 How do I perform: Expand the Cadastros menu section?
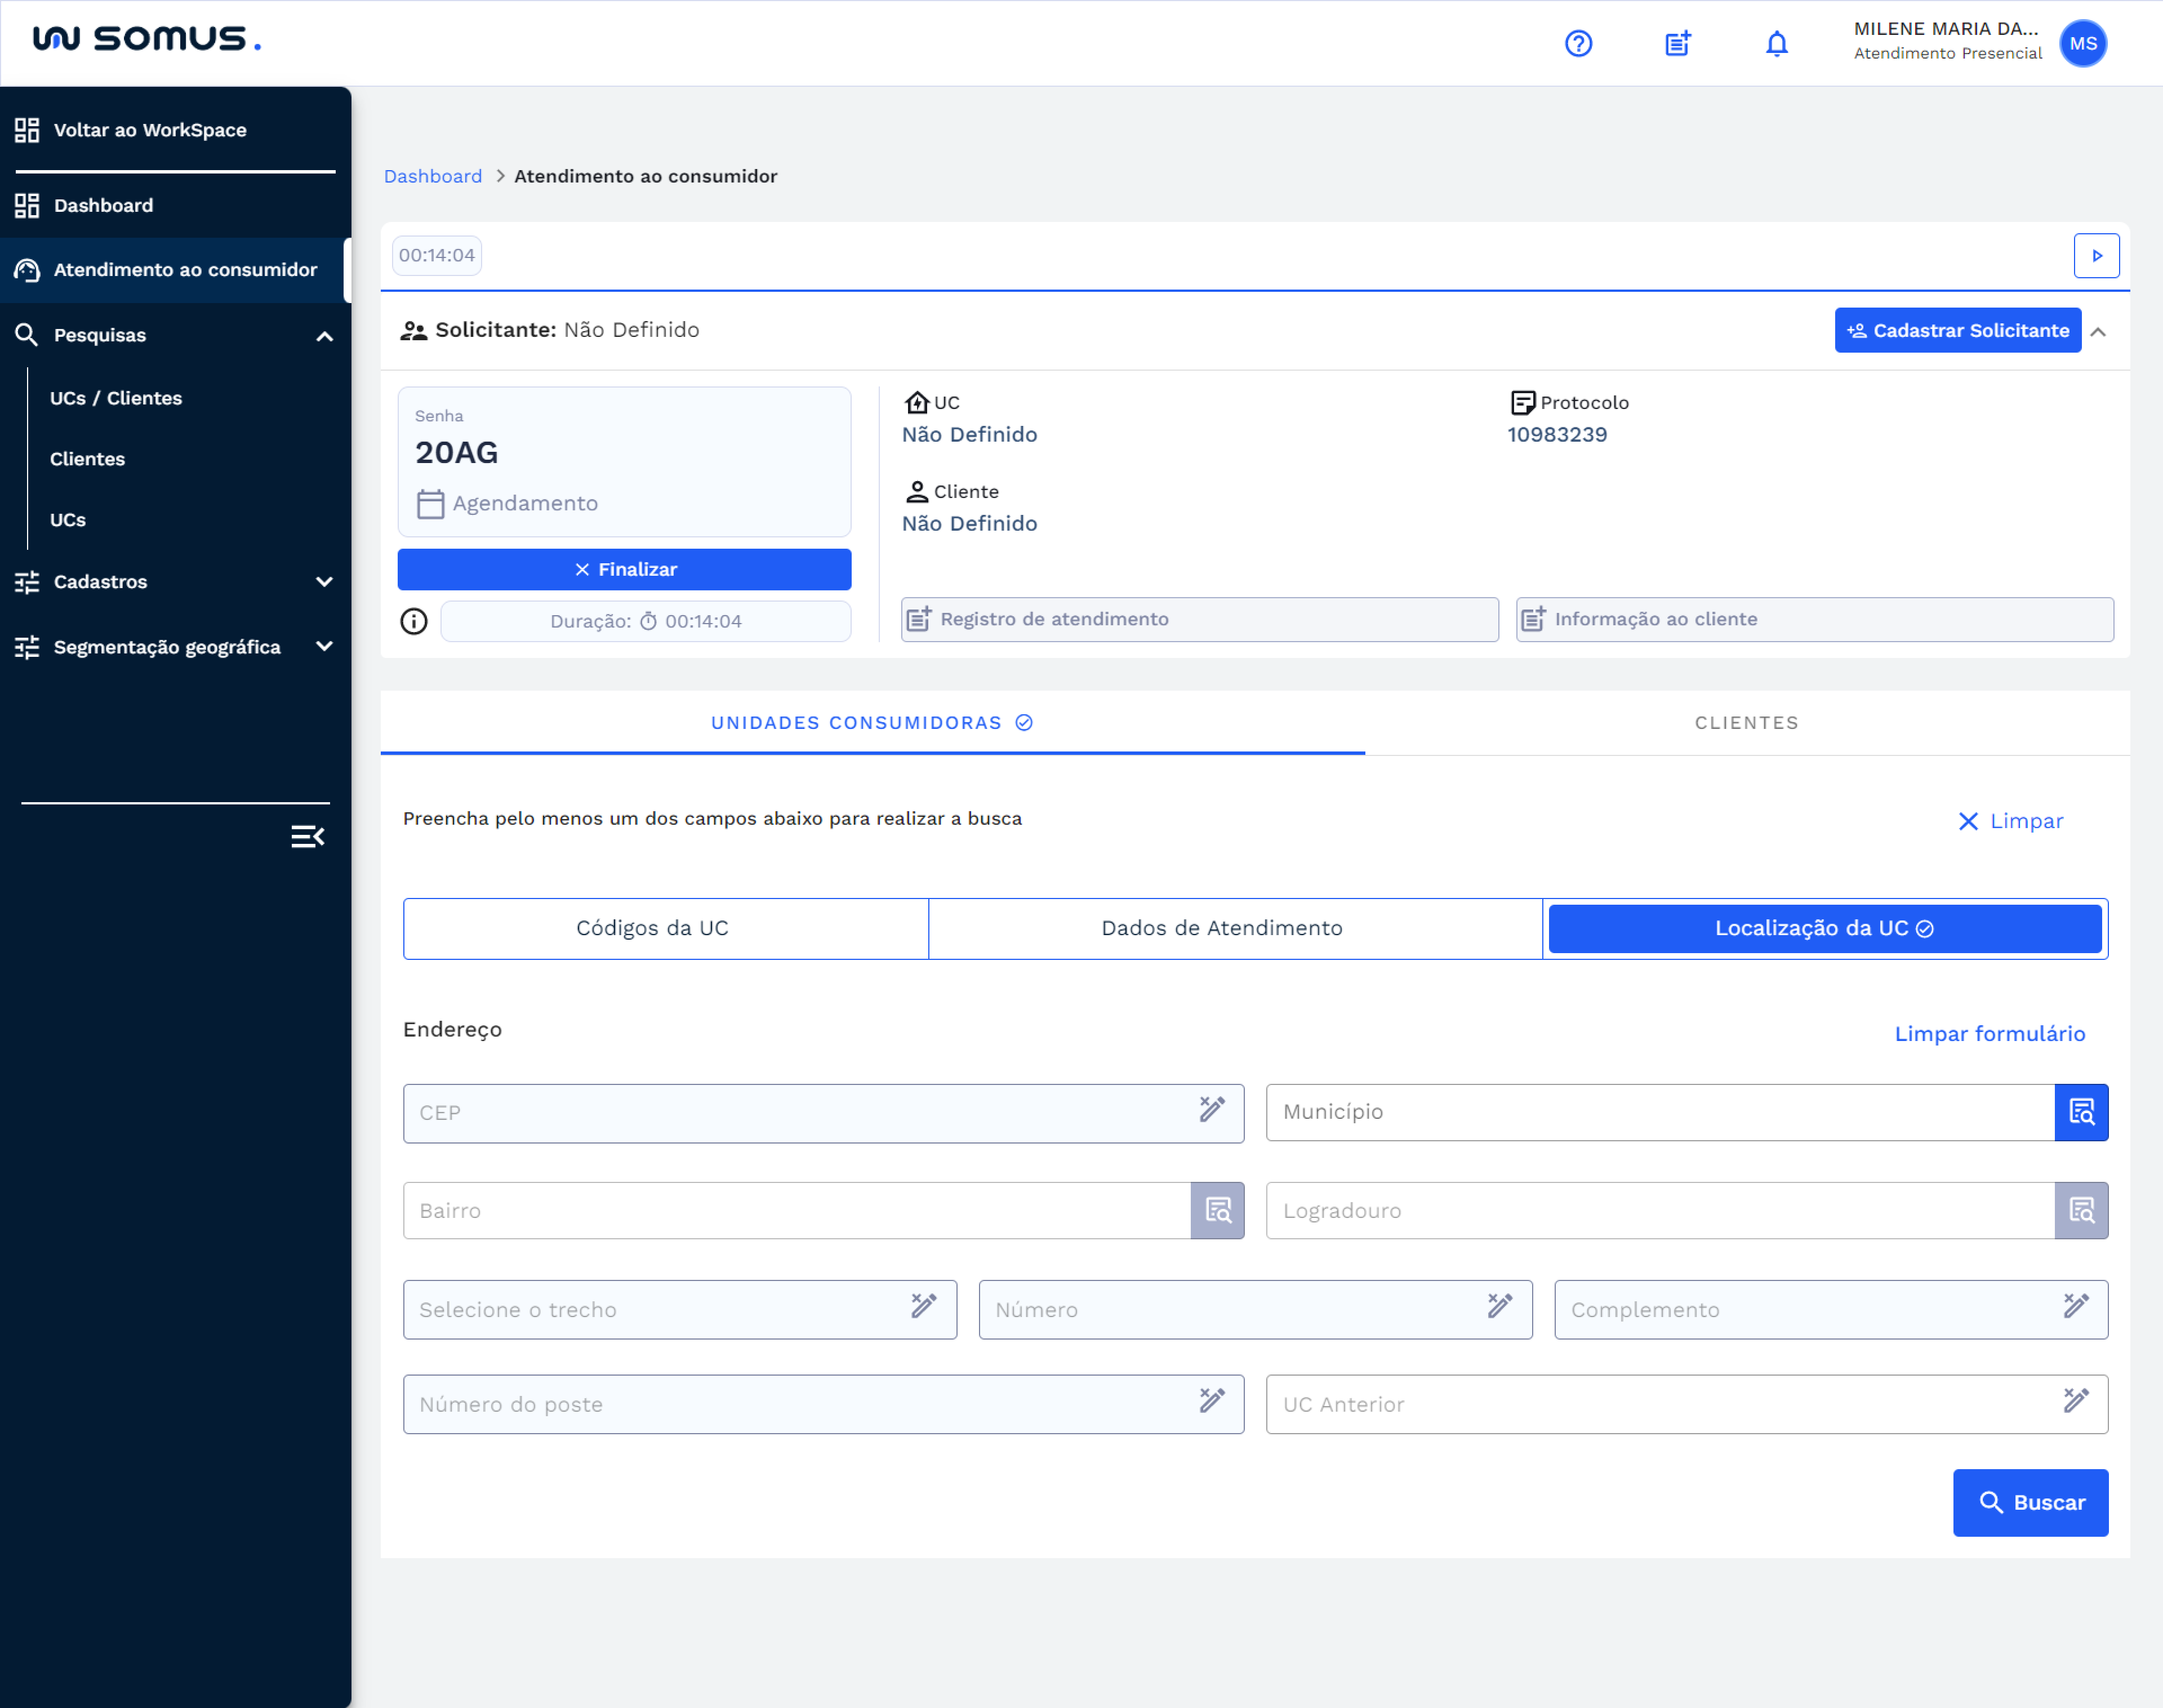(x=324, y=582)
